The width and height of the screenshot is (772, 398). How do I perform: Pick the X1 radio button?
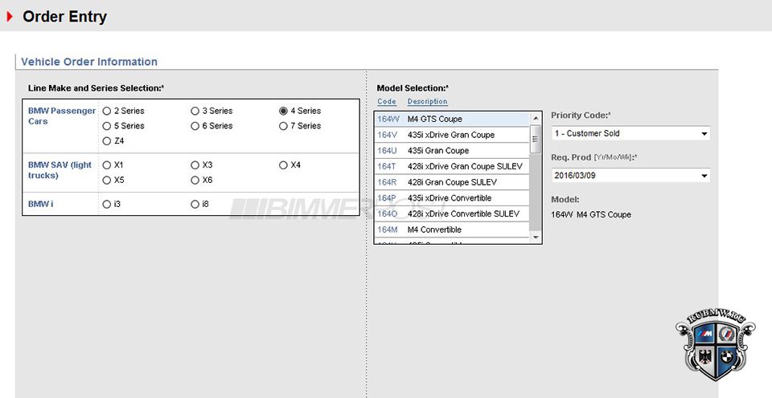tap(107, 165)
